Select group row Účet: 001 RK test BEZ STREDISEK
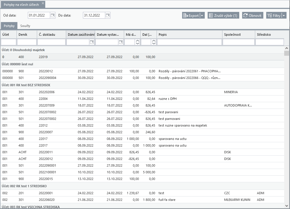The width and height of the screenshot is (290, 209). coord(142,85)
